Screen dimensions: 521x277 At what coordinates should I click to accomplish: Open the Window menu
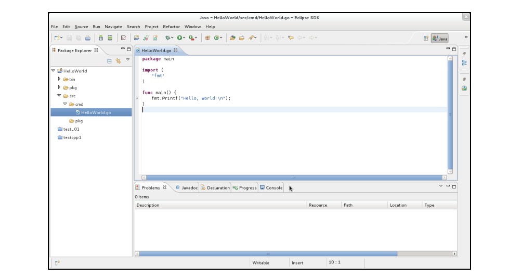(x=193, y=27)
